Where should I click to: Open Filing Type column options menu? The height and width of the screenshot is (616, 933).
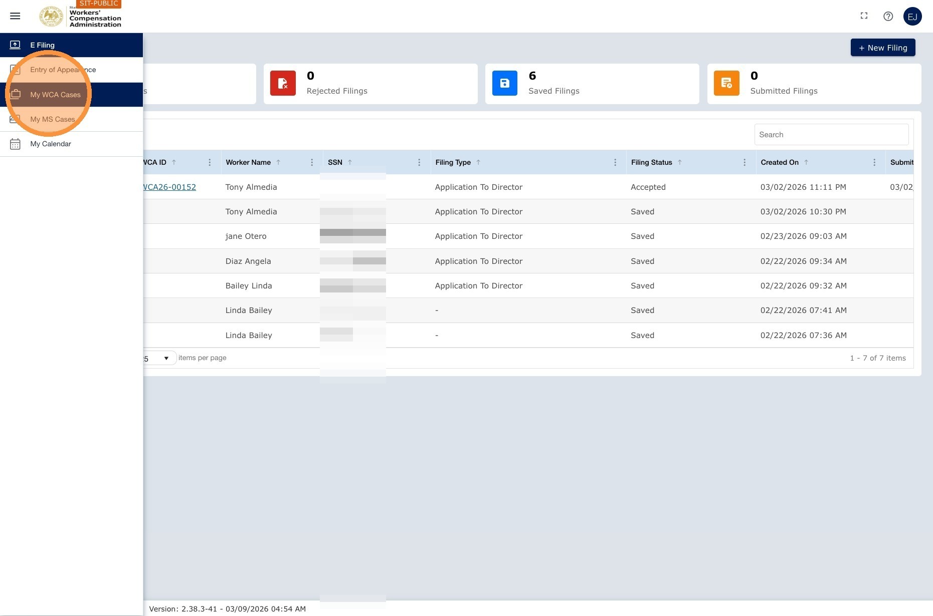615,162
